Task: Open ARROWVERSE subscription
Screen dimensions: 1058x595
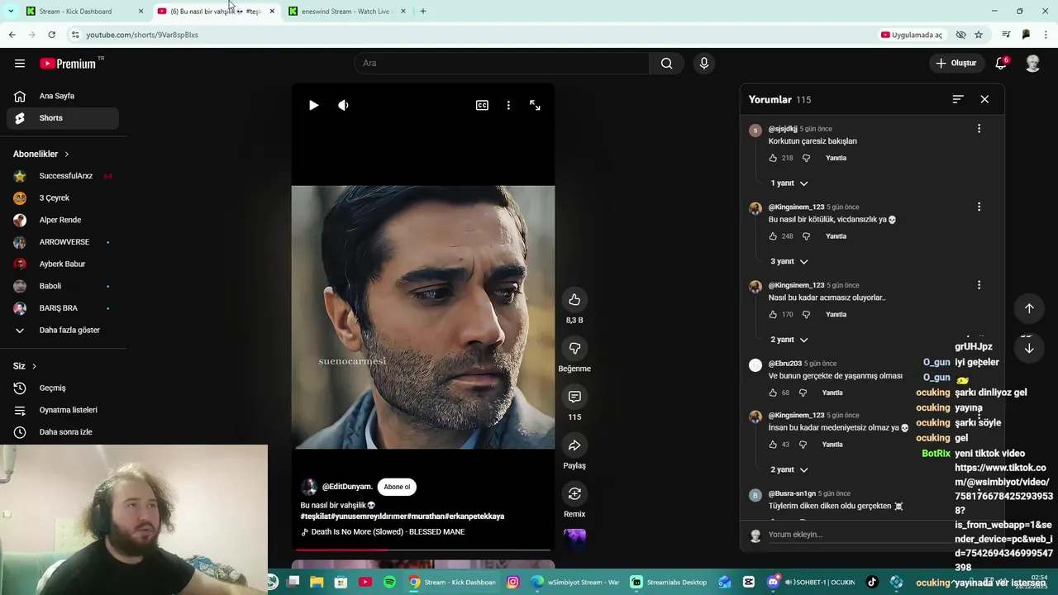Action: [x=63, y=242]
